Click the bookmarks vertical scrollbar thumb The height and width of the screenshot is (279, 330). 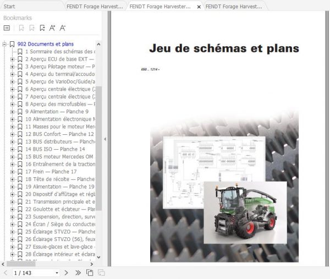[x=98, y=148]
